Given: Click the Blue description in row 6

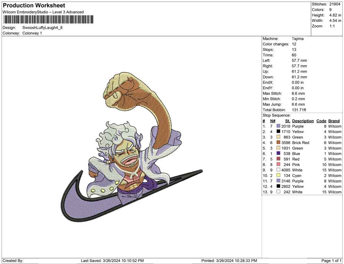Looking at the screenshot, I should tap(296, 153).
